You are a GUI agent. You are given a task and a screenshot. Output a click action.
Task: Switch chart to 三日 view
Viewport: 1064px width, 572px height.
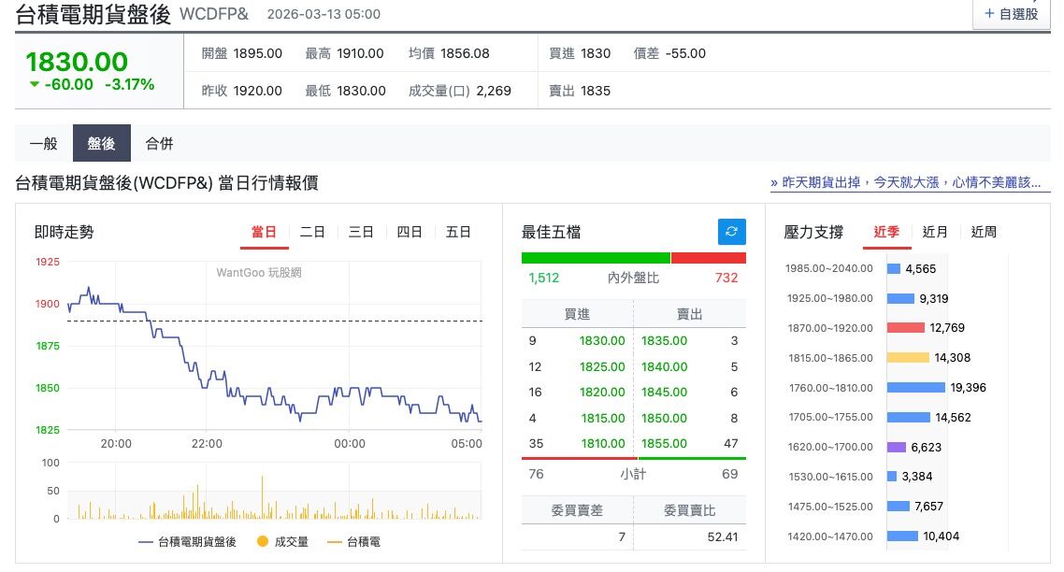(361, 233)
